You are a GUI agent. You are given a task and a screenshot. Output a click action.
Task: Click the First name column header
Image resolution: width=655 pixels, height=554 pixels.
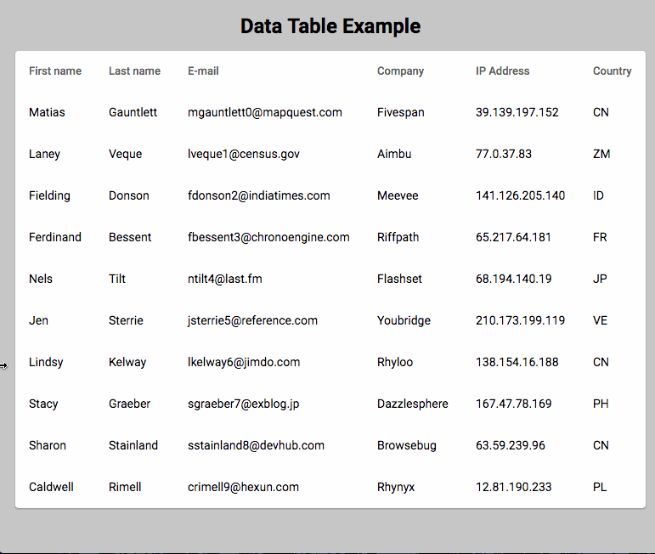click(x=55, y=71)
